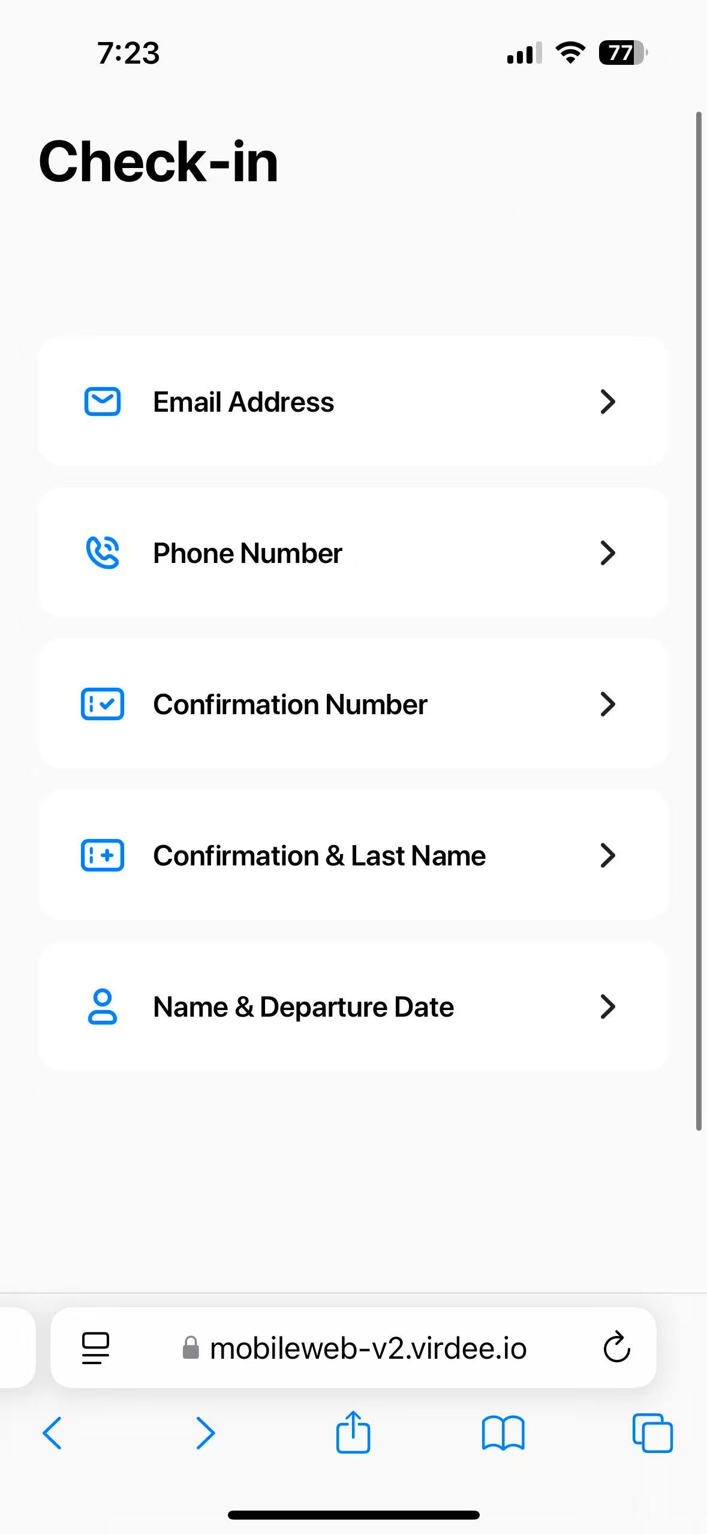The image size is (707, 1534).
Task: Click the page scrollbar on the right edge
Action: pyautogui.click(x=699, y=621)
